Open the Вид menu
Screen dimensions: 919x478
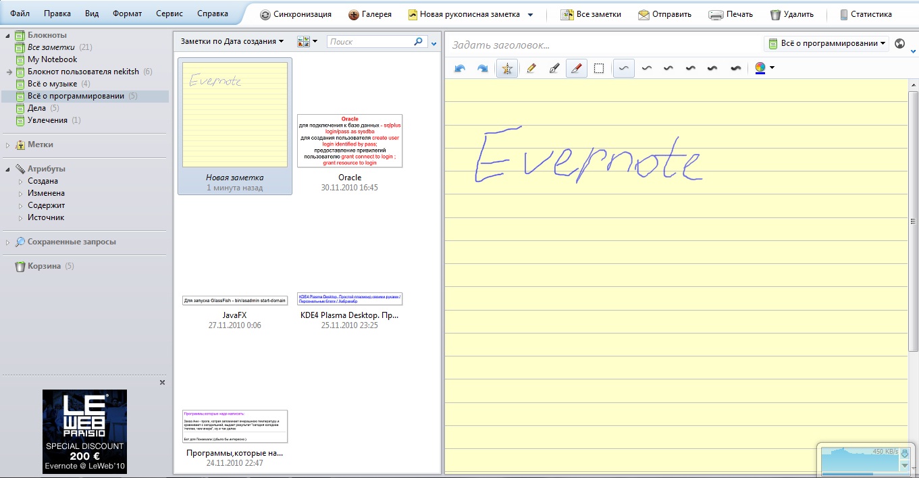pos(92,14)
